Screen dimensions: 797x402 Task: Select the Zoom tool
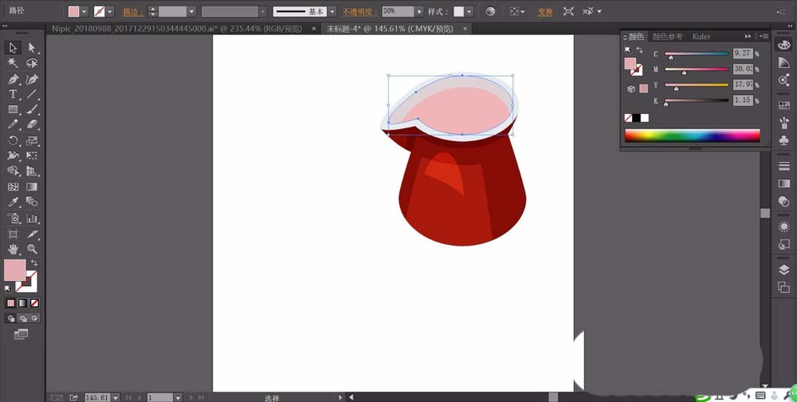point(32,249)
